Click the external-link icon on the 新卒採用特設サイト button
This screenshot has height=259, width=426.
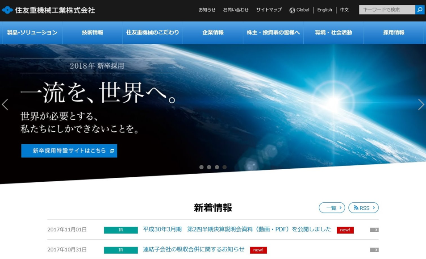[x=112, y=151]
